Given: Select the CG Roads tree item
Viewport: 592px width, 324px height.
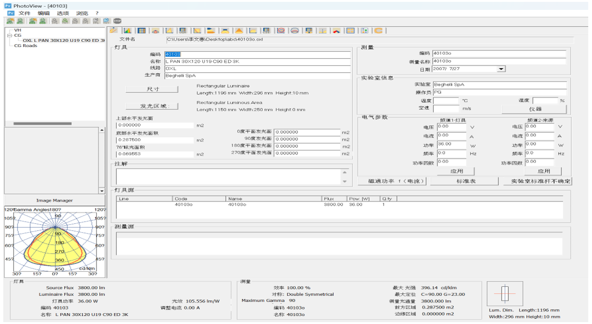Looking at the screenshot, I should 25,46.
